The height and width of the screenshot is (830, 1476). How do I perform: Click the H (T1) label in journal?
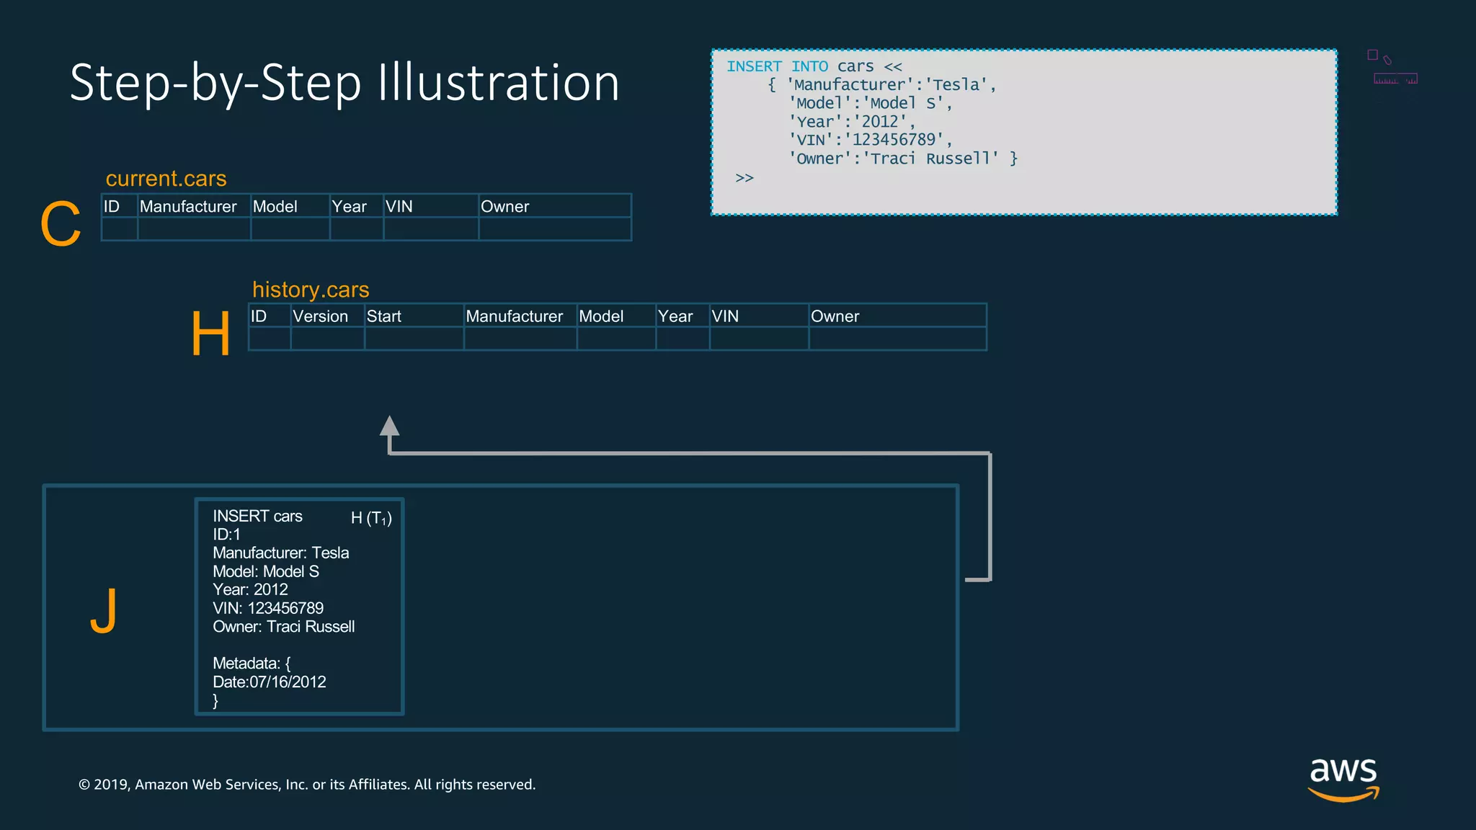tap(371, 518)
